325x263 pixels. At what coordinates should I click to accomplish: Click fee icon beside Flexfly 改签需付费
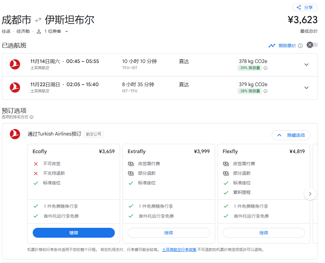tap(226, 164)
